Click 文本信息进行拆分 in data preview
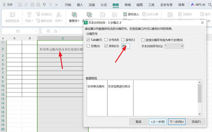Screen dimensions: 212x132 coord(119,86)
